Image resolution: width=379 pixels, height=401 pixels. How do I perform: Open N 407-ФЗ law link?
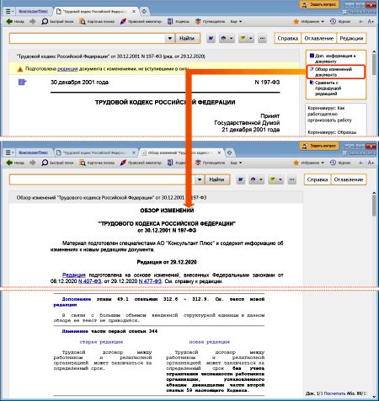[x=90, y=281]
